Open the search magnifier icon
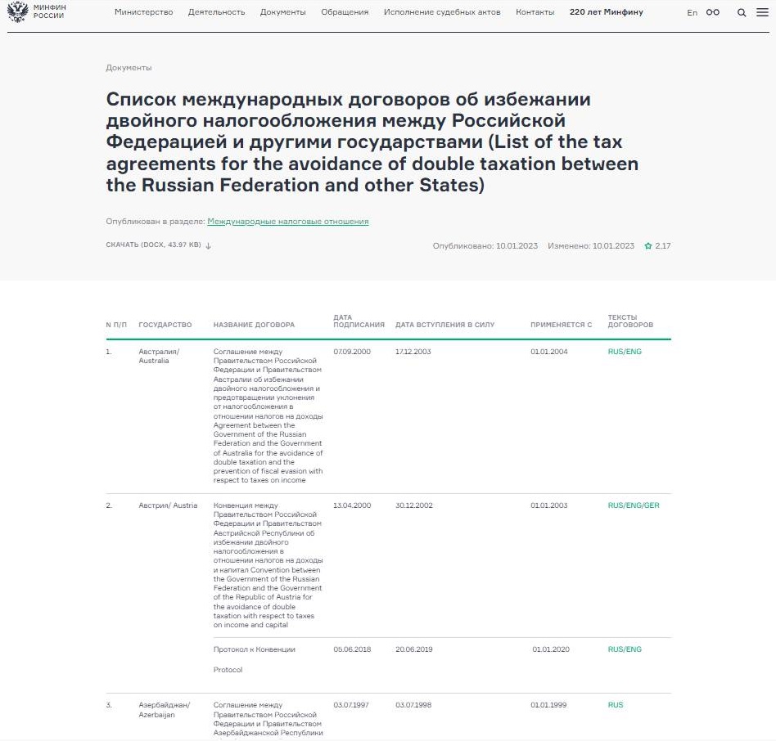This screenshot has width=776, height=741. click(x=742, y=13)
